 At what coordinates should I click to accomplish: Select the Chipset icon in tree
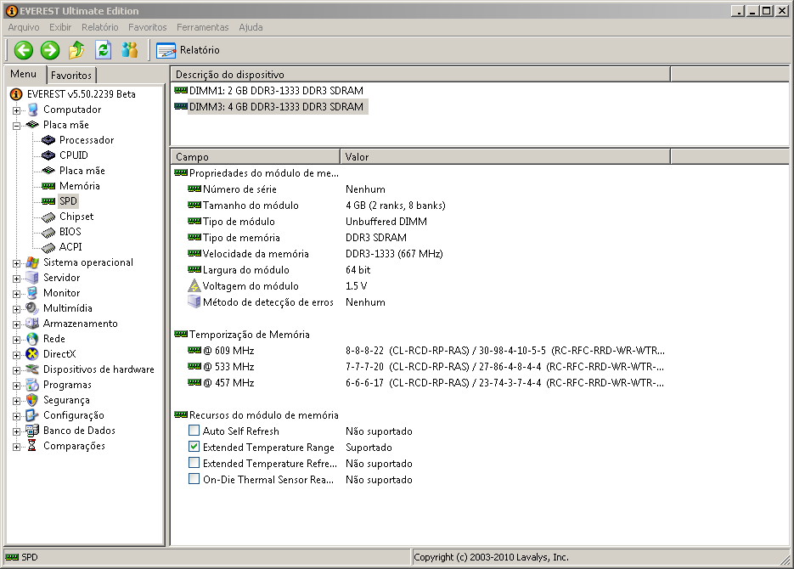(x=48, y=217)
